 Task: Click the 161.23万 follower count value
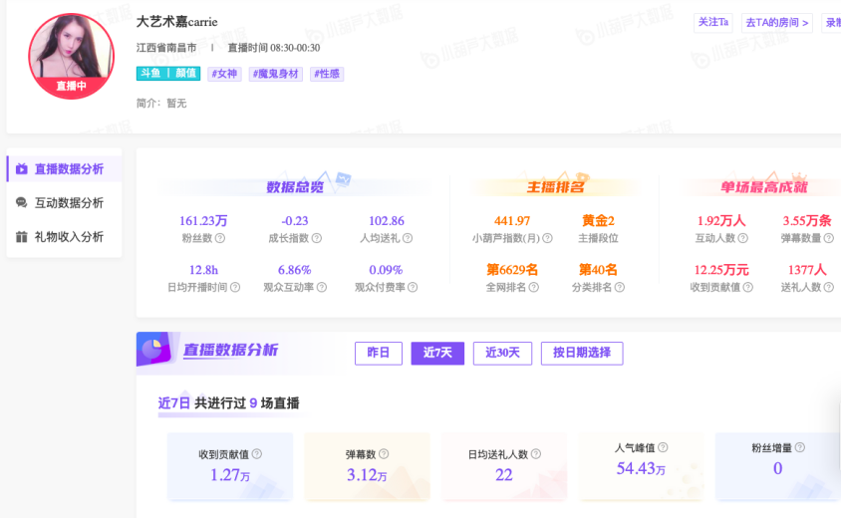pos(203,221)
